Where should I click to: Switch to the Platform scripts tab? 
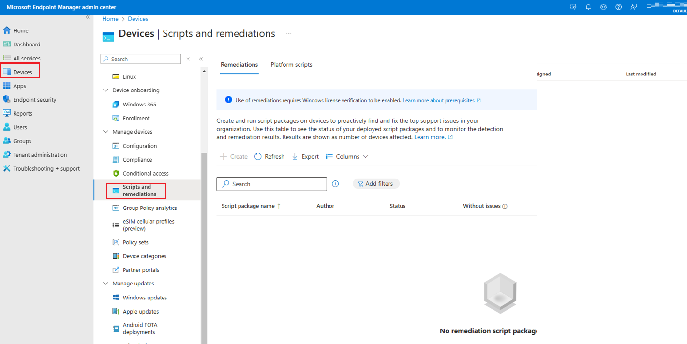pyautogui.click(x=291, y=65)
